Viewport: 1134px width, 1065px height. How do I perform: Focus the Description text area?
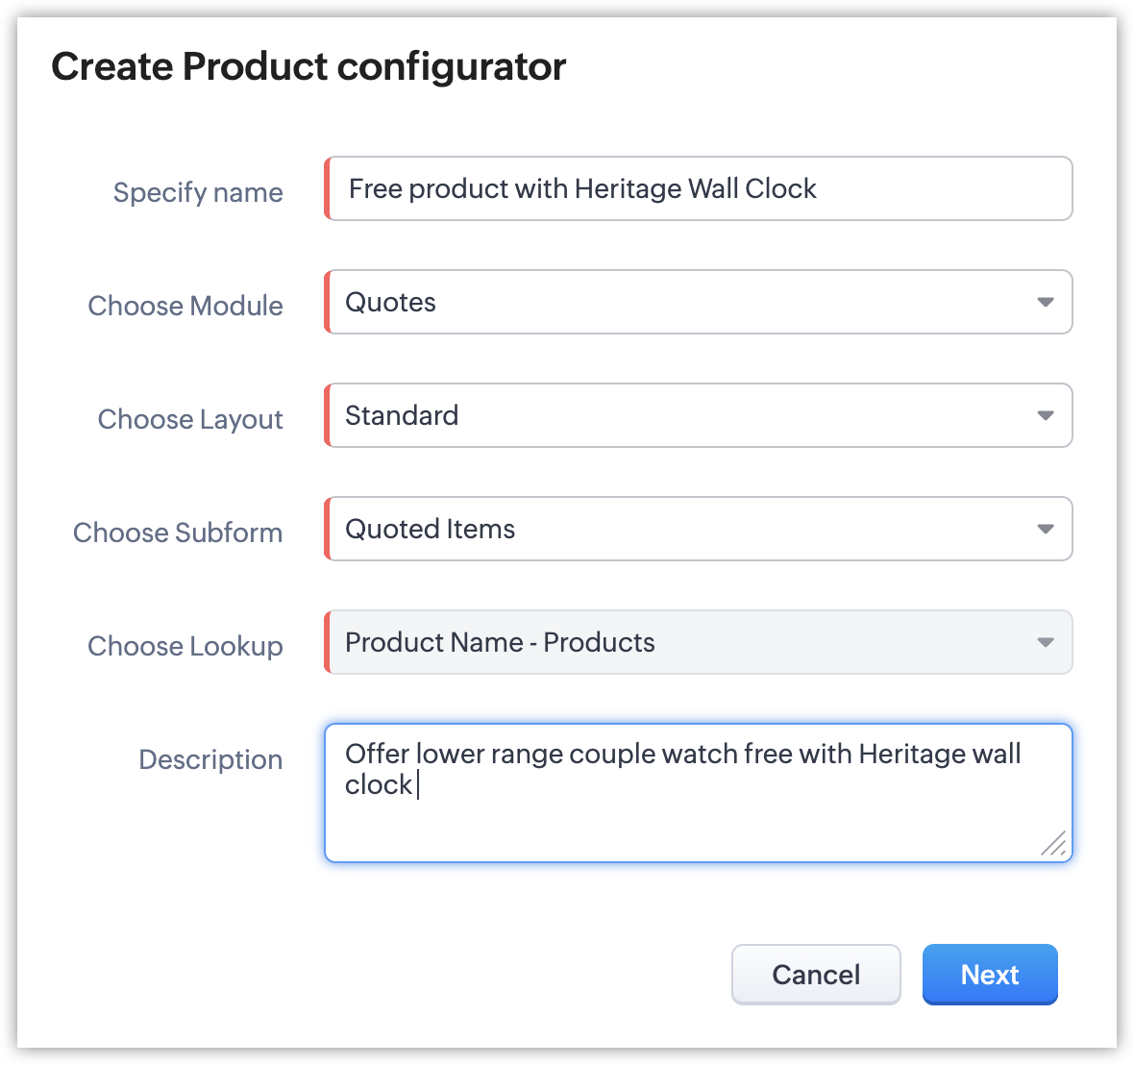tap(698, 817)
